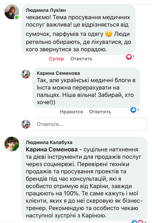Click "Ответить" under Карина Семенова's reply
Image resolution: width=152 pixels, height=223 pixels.
pyautogui.click(x=100, y=112)
